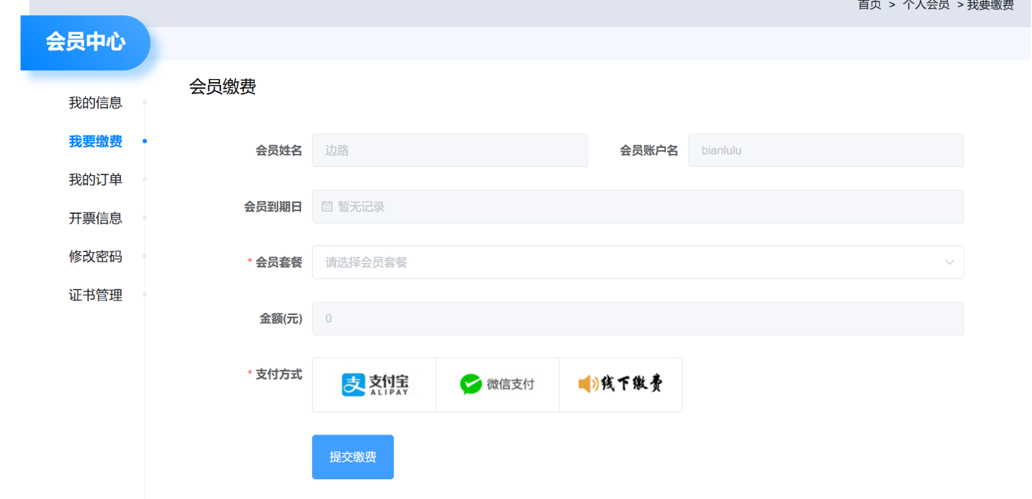This screenshot has height=499, width=1032.
Task: Click the 我要缴费 breadcrumb text
Action: click(x=990, y=4)
